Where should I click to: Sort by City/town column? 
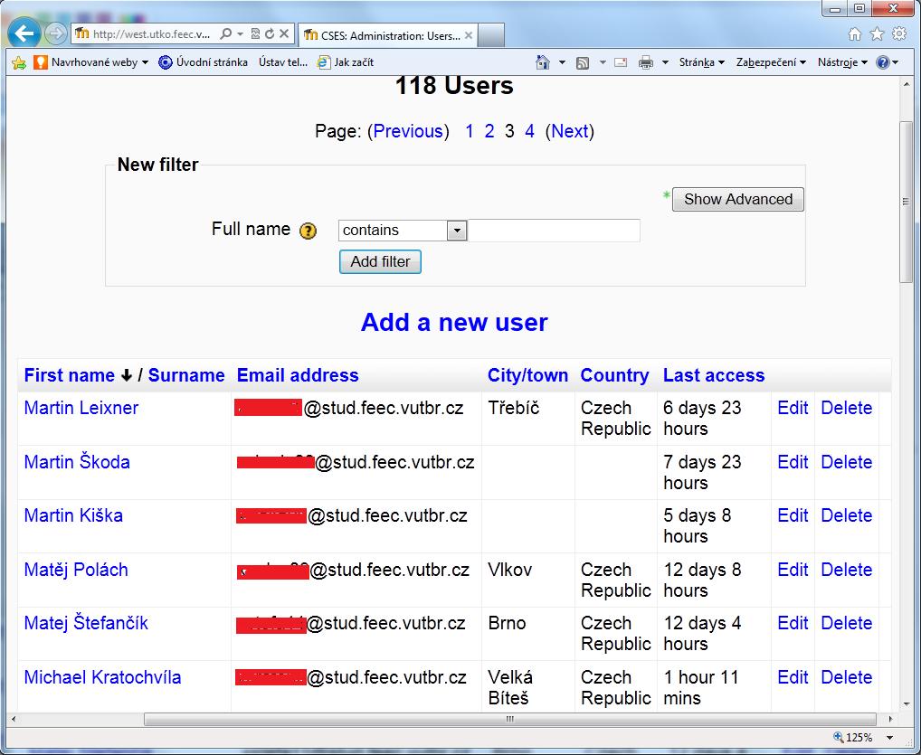click(x=527, y=375)
